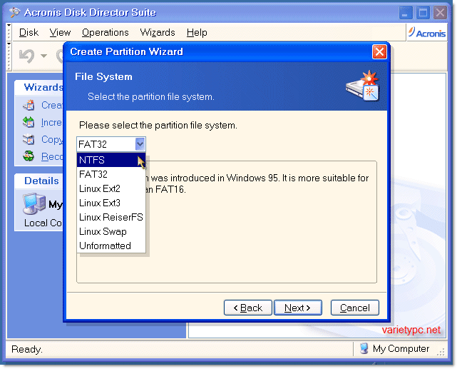
Task: Click the Increase free space wizard icon
Action: click(29, 122)
